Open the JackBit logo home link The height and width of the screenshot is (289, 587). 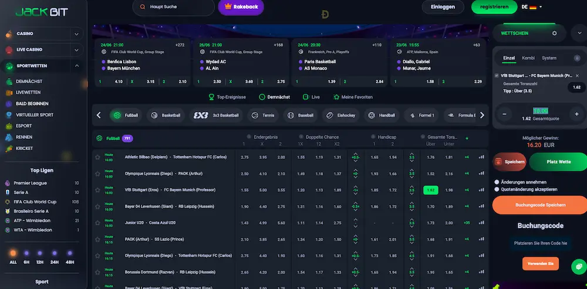click(42, 12)
